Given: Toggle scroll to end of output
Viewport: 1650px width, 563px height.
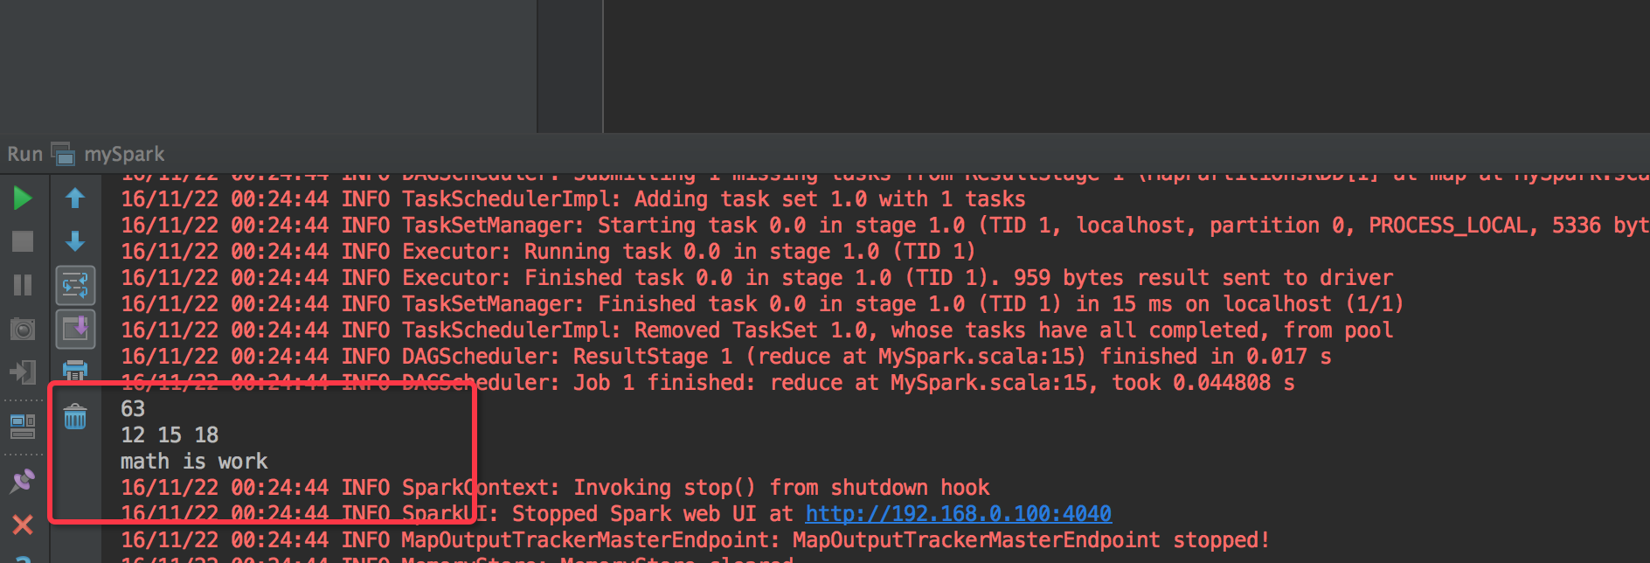Looking at the screenshot, I should (76, 328).
